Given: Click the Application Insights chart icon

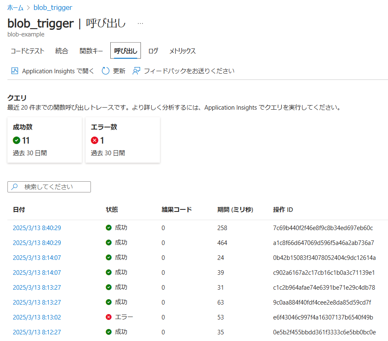Looking at the screenshot, I should point(14,71).
